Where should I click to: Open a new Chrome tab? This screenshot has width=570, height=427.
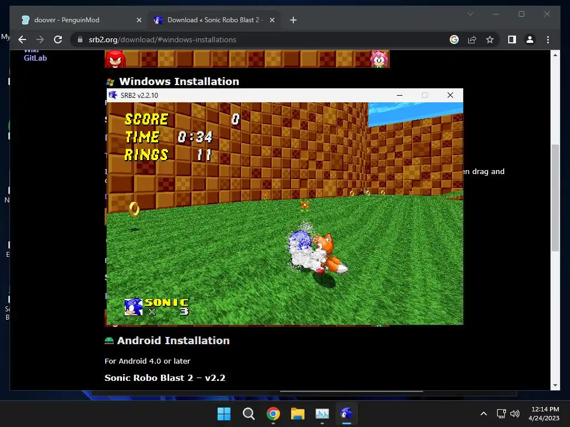[x=293, y=20]
